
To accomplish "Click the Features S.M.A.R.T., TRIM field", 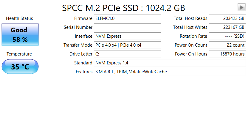I will 170,72.
